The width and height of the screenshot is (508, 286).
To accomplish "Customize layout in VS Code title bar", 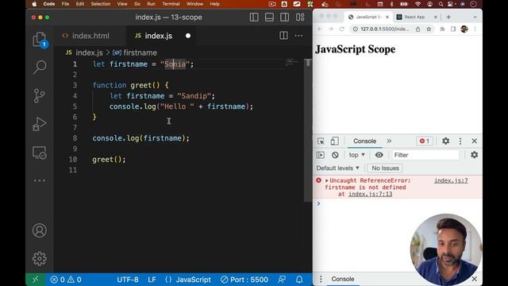I will [x=300, y=17].
